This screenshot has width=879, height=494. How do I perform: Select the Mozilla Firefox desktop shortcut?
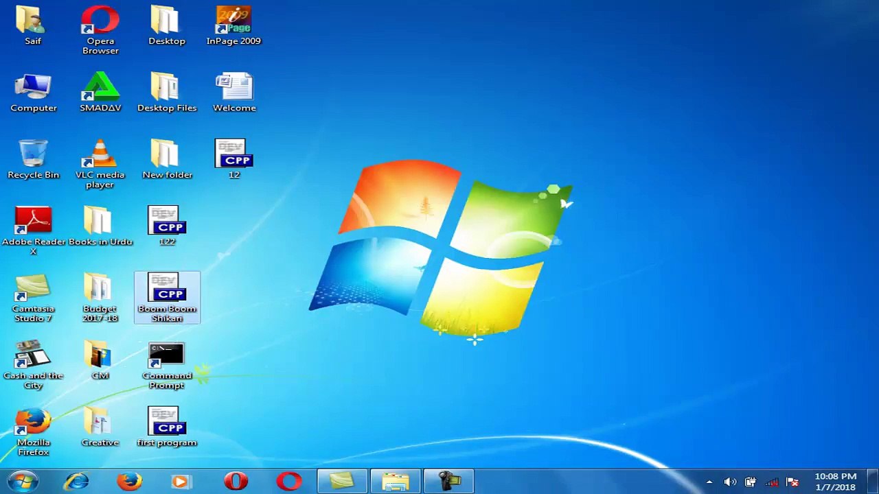pyautogui.click(x=33, y=432)
